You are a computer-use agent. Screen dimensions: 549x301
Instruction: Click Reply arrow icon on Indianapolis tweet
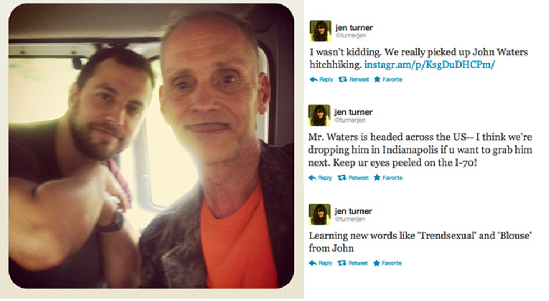[x=313, y=177]
